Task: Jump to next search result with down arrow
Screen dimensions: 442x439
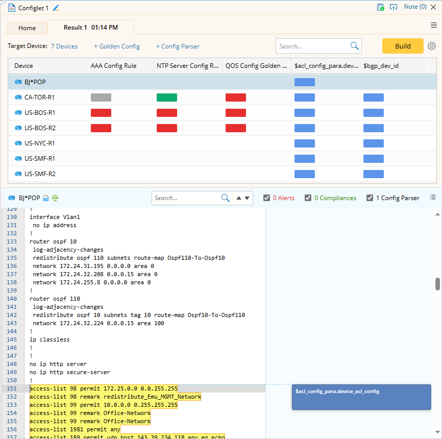Action: pyautogui.click(x=248, y=198)
